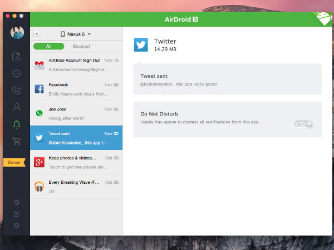Image resolution: width=334 pixels, height=250 pixels.
Task: Open AirDroid Account Sign Out notification
Action: [x=76, y=64]
